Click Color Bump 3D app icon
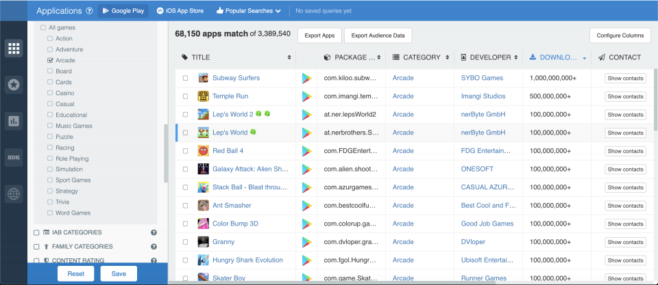This screenshot has height=285, width=658. tap(203, 223)
